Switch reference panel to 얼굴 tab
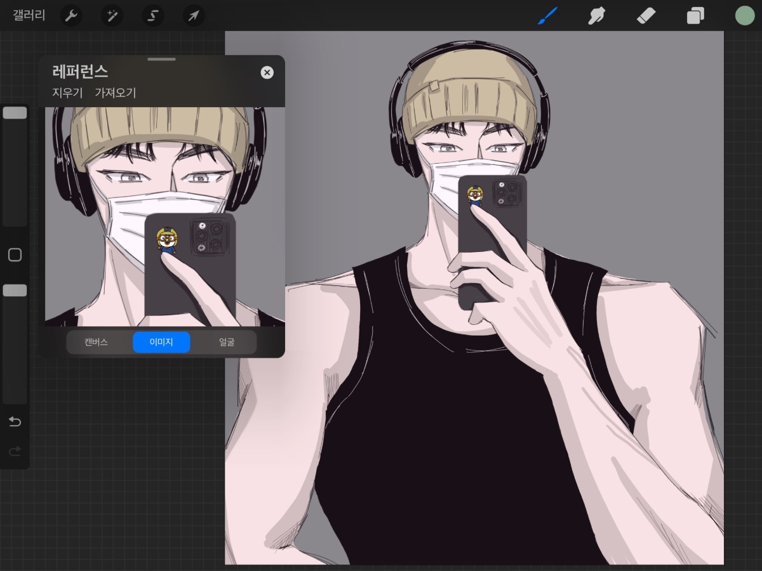 (227, 342)
